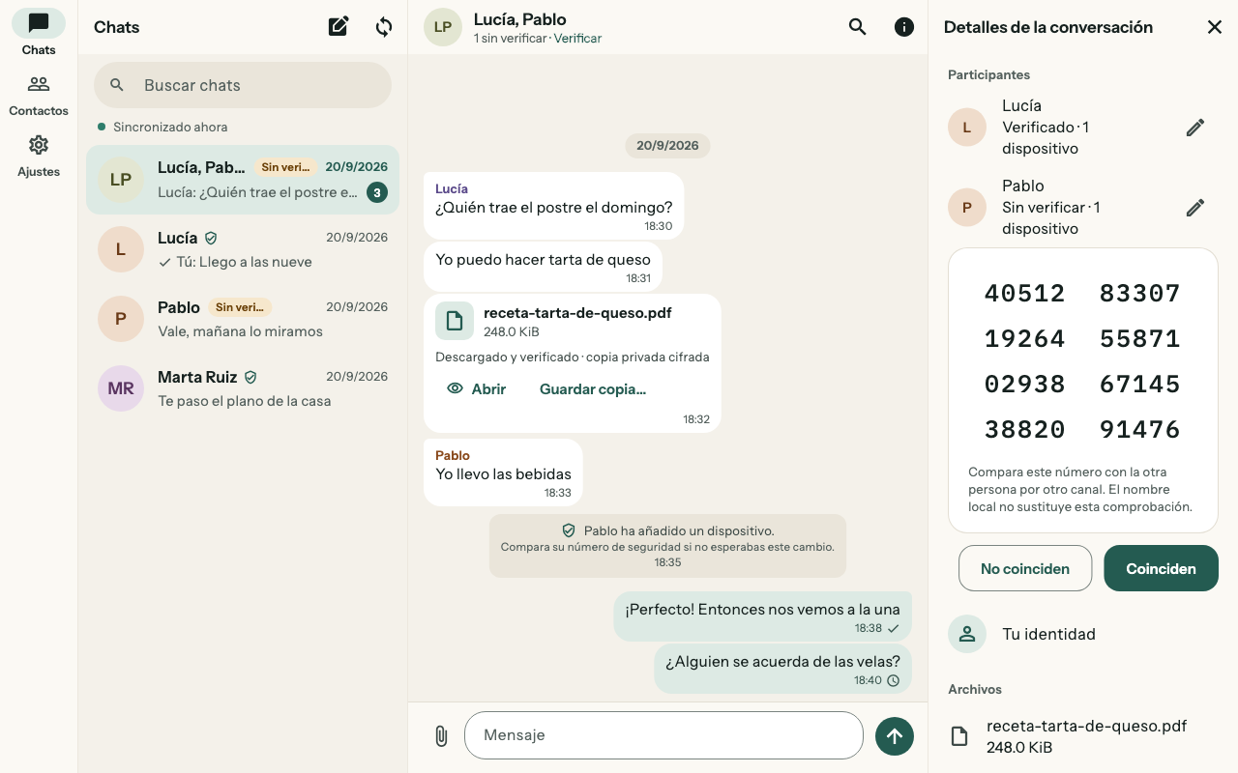Edit Pablo's local name with pencil icon
The image size is (1238, 773).
[x=1195, y=208]
